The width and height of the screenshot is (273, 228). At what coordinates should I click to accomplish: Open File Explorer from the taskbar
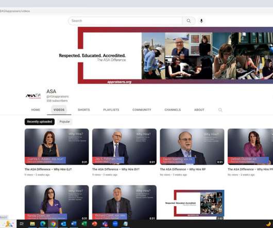click(x=32, y=224)
